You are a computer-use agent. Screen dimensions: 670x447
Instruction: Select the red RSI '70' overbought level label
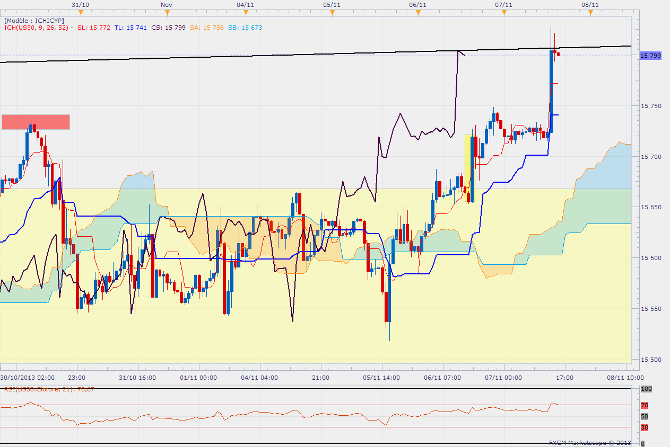point(645,406)
